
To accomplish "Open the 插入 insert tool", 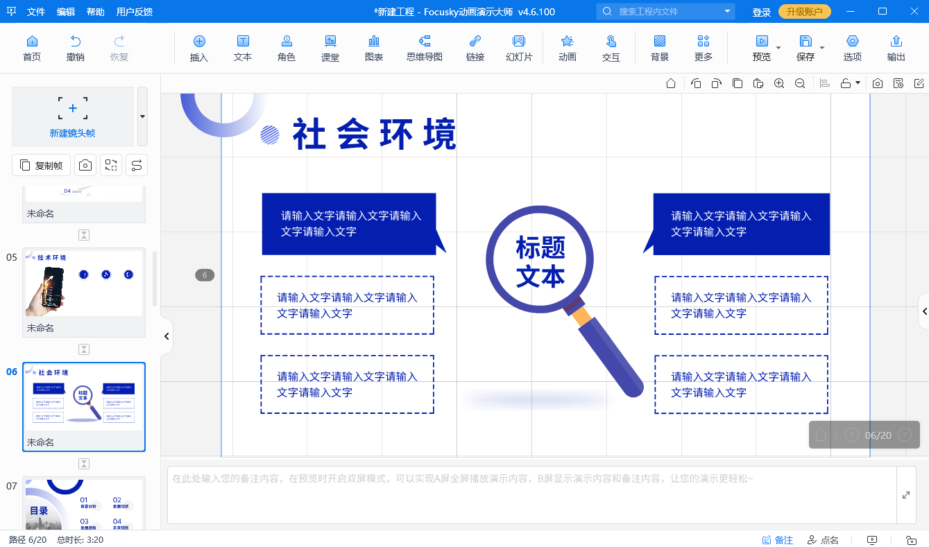I will click(199, 48).
